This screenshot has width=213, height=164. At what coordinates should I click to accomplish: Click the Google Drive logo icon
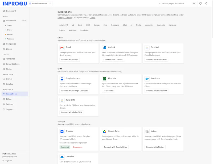(x=104, y=132)
